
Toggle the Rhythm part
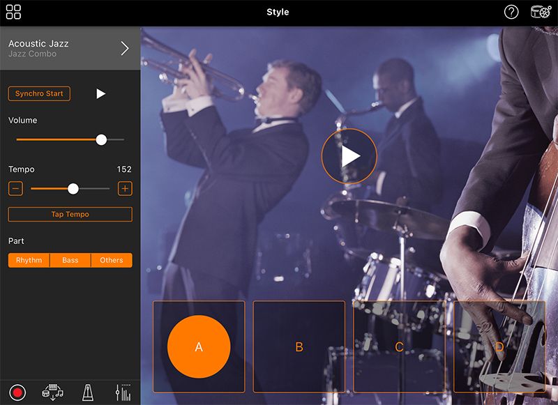[x=29, y=260]
